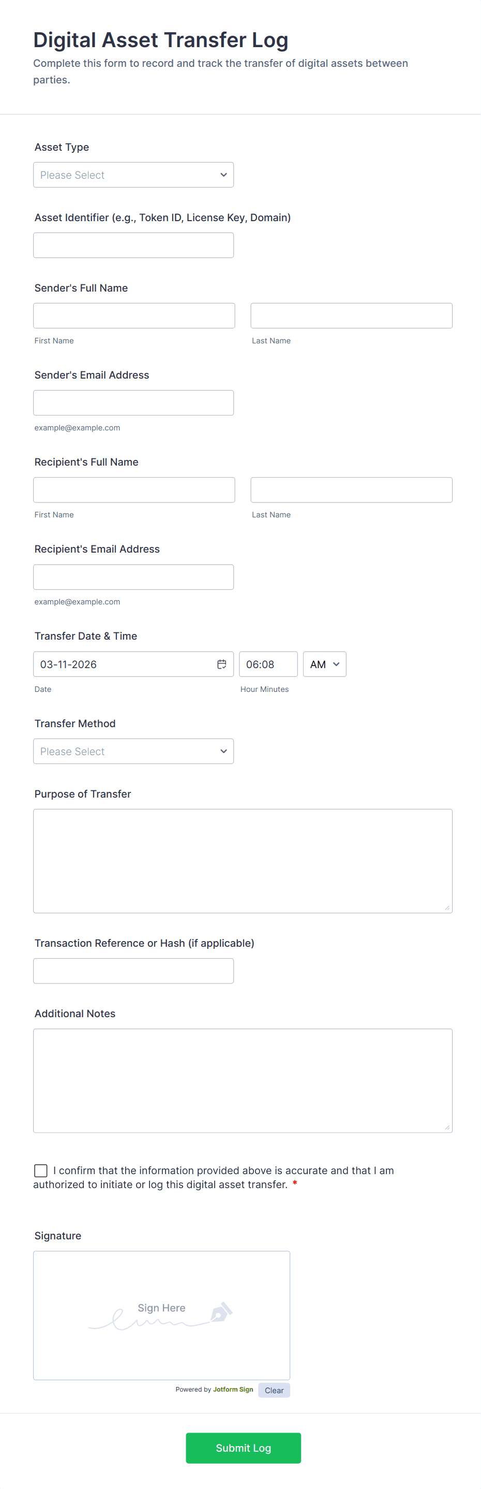Click the Purpose of Transfer resize handle
The image size is (481, 1489).
coord(447,907)
